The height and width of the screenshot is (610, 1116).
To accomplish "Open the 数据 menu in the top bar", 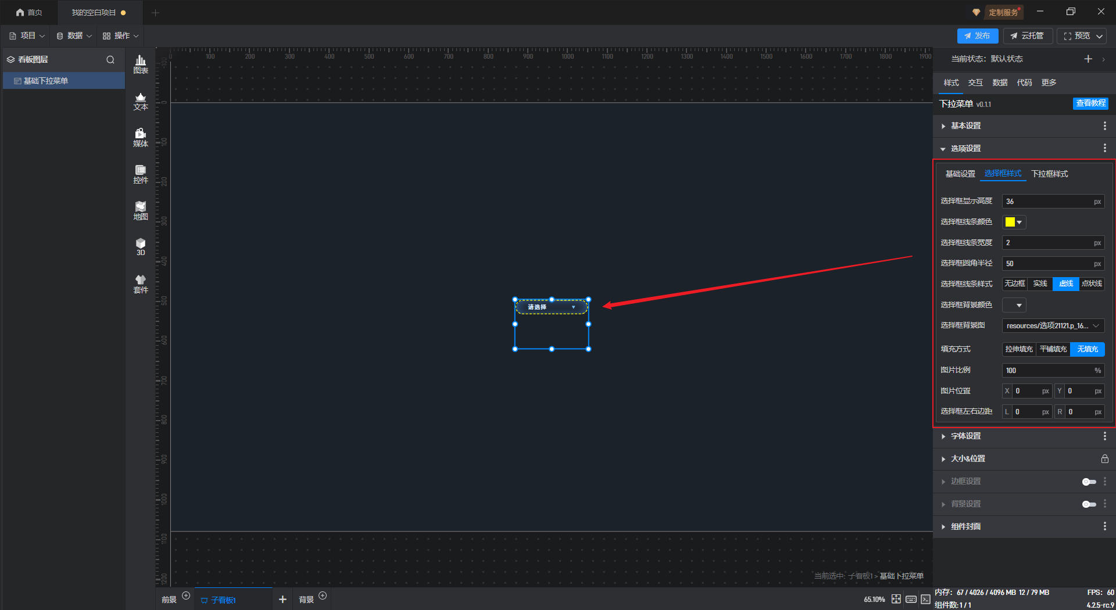I will (x=74, y=36).
